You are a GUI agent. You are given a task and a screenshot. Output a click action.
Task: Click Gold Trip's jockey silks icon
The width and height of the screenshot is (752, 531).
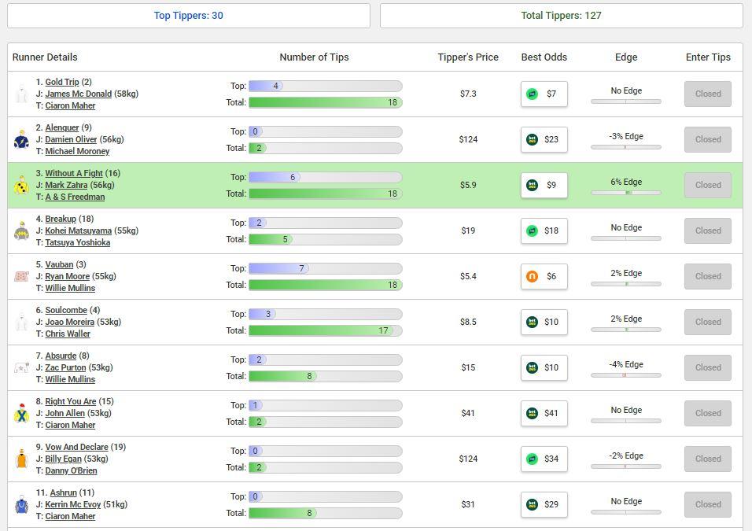point(21,94)
